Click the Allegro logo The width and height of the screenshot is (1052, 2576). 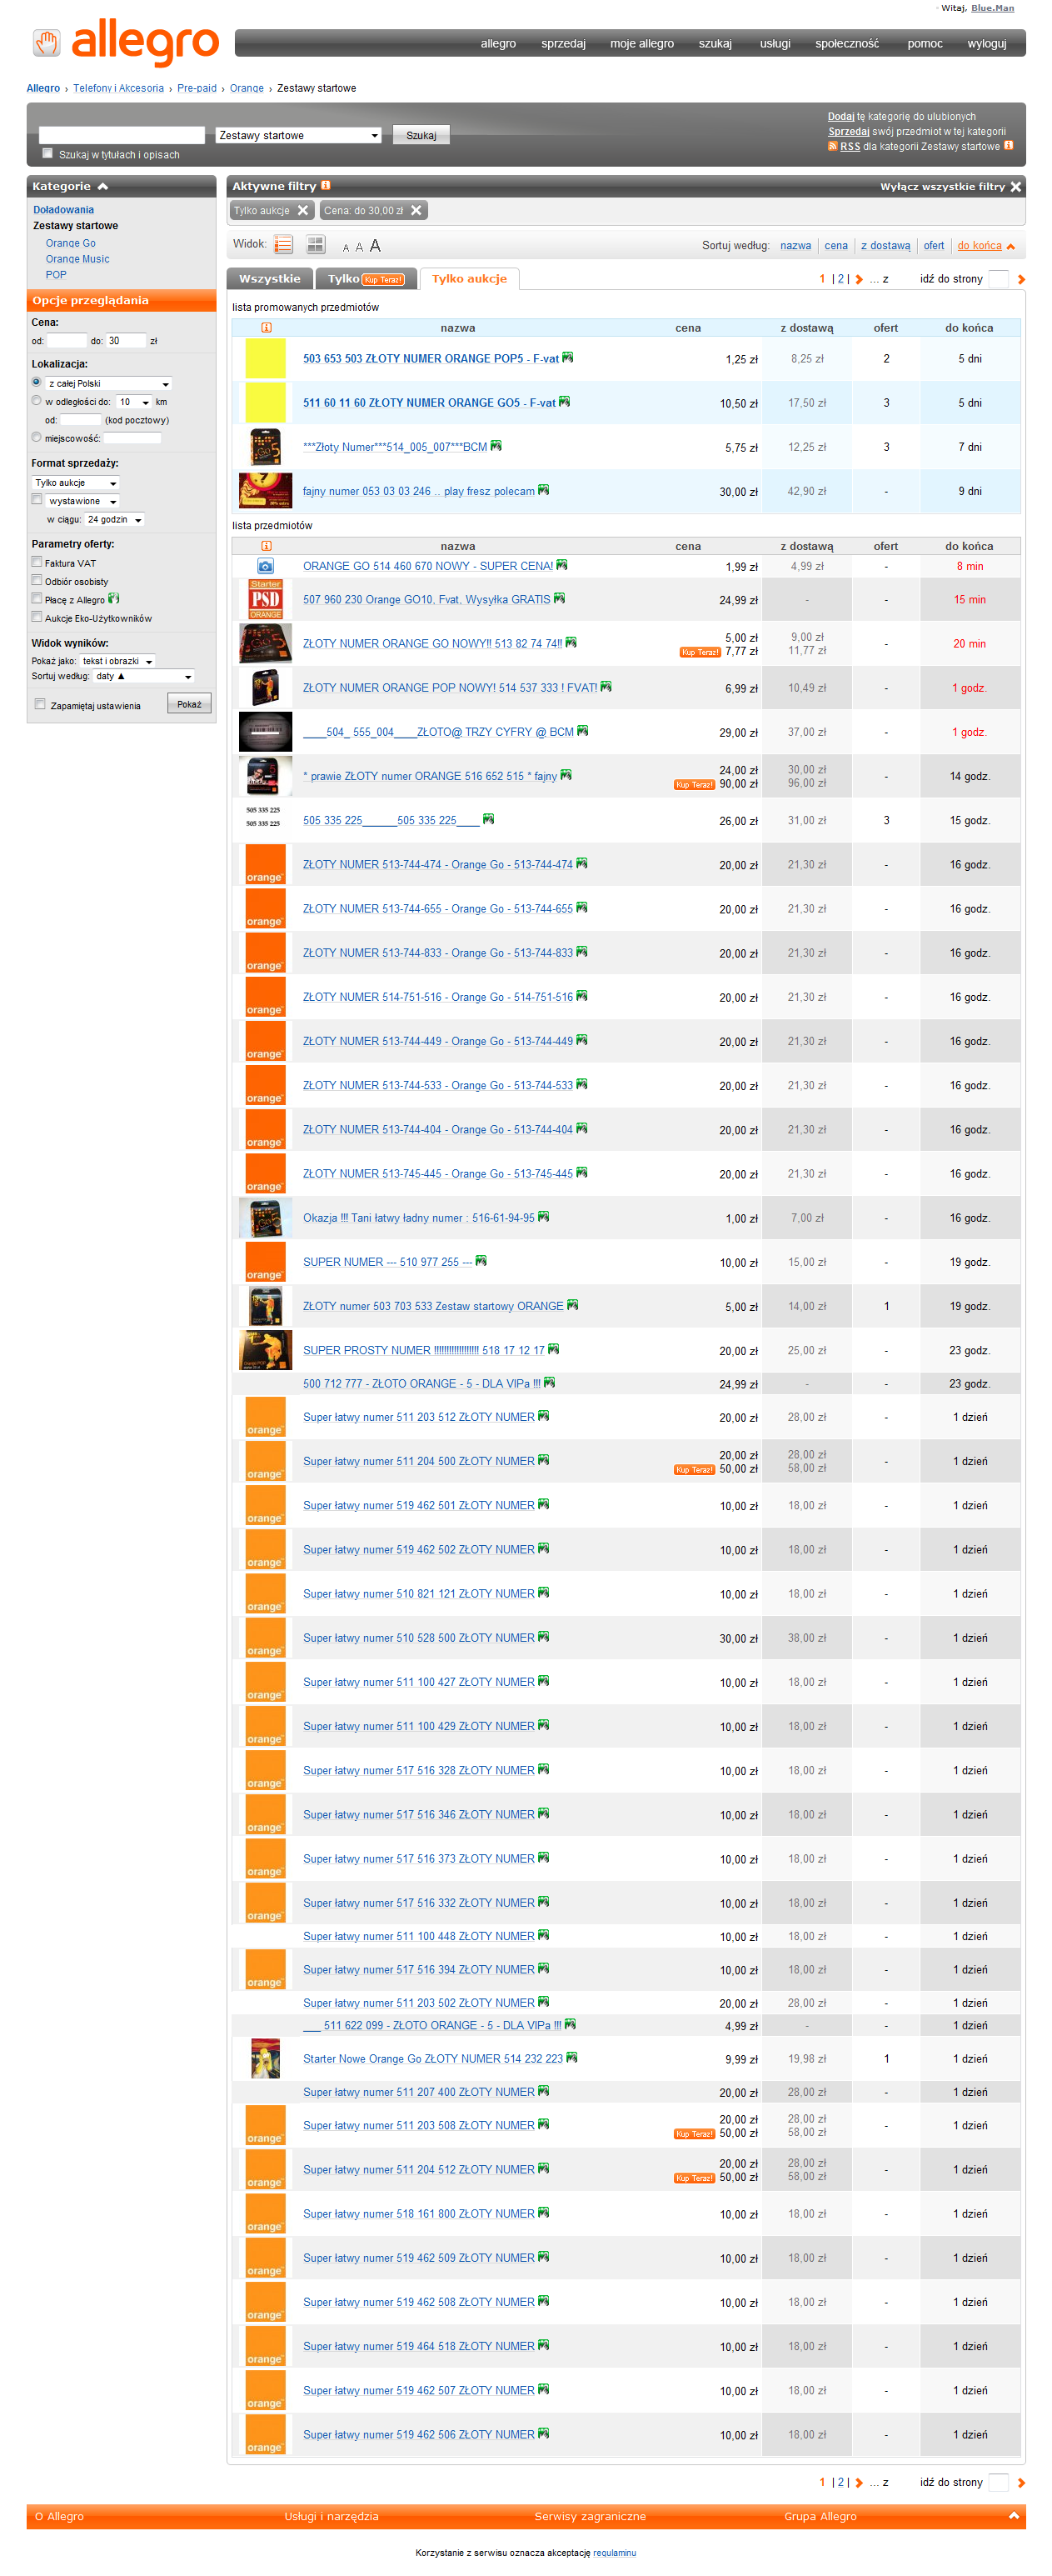[x=126, y=42]
